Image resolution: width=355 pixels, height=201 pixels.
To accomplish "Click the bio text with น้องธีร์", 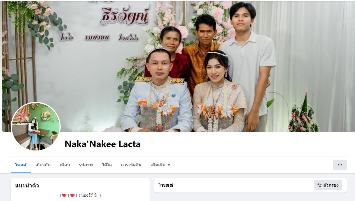I will click(80, 195).
